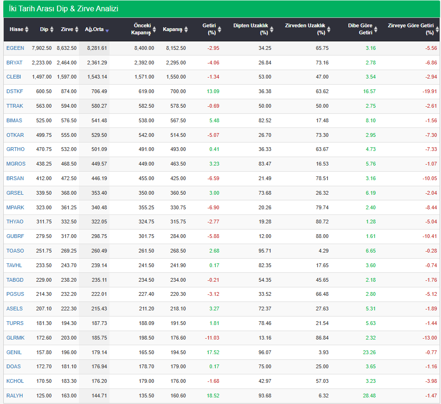This screenshot has width=441, height=404.
Task: Sort table by Zirve column header
Action: (x=67, y=29)
